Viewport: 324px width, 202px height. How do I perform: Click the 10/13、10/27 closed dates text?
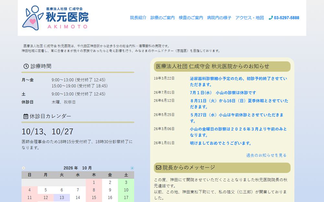[x=48, y=132]
